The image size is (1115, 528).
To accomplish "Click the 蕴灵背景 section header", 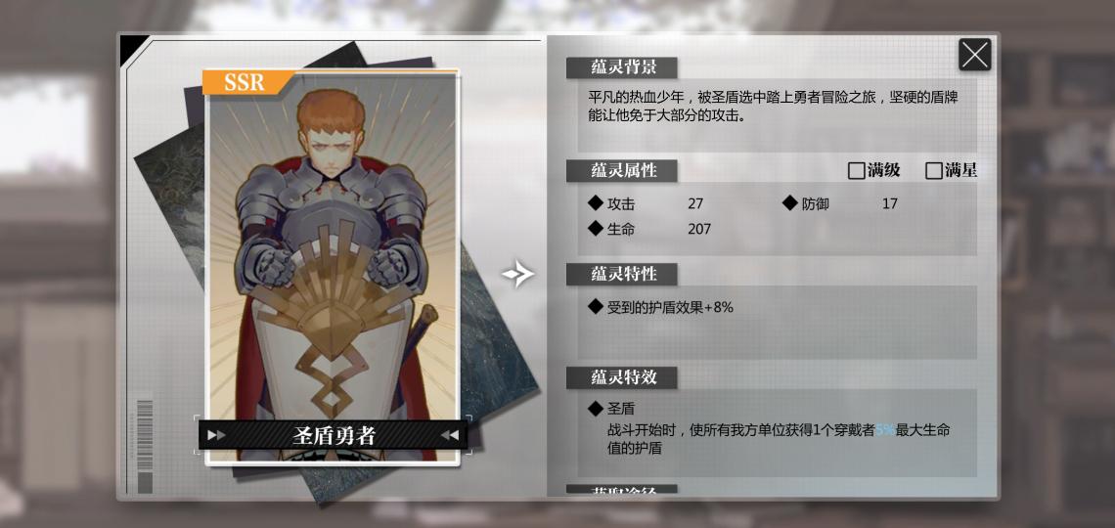I will [x=621, y=68].
